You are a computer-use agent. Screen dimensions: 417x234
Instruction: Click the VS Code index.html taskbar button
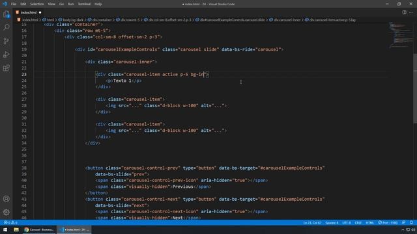74,229
